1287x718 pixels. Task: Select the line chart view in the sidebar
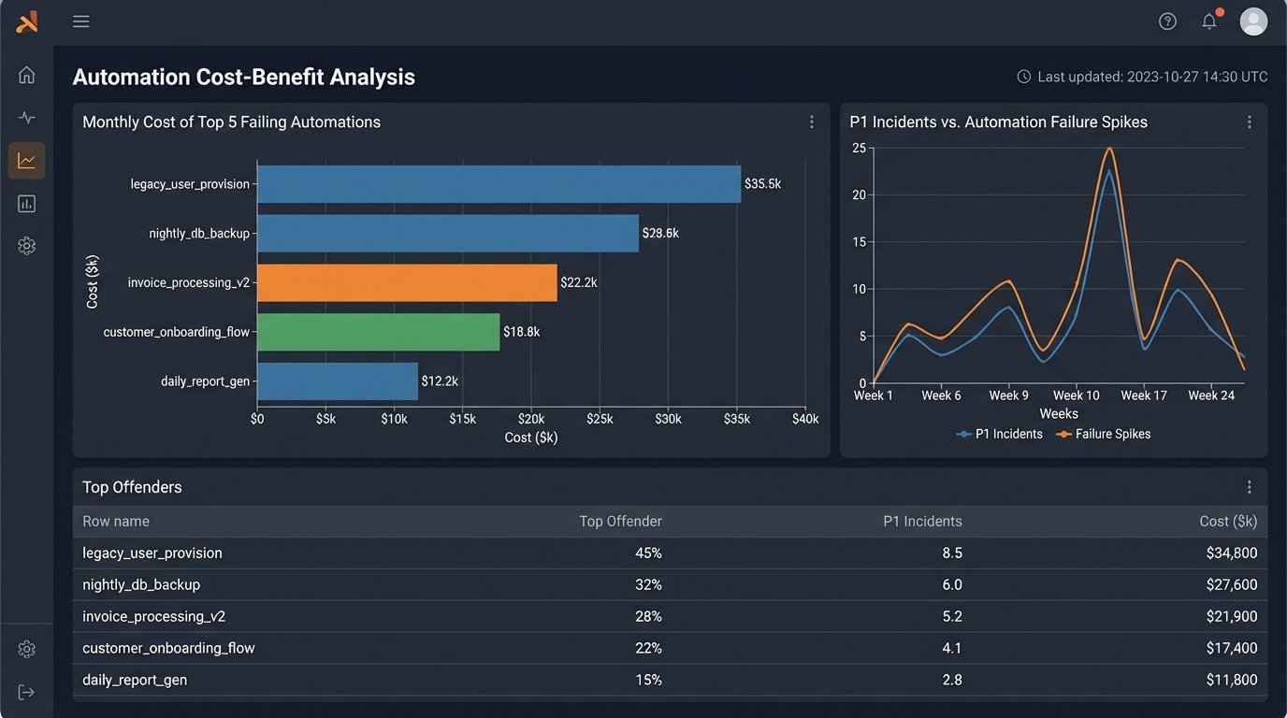click(x=26, y=160)
